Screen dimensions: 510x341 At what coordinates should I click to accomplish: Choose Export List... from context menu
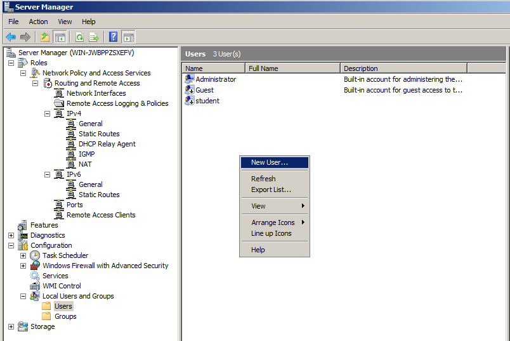[x=275, y=190]
